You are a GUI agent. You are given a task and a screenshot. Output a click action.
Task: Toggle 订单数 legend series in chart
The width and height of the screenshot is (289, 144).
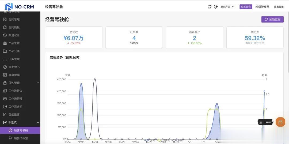pos(164,140)
